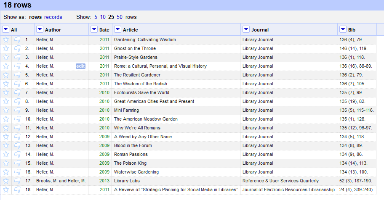
Task: Select the Journal column header label
Action: (260, 30)
